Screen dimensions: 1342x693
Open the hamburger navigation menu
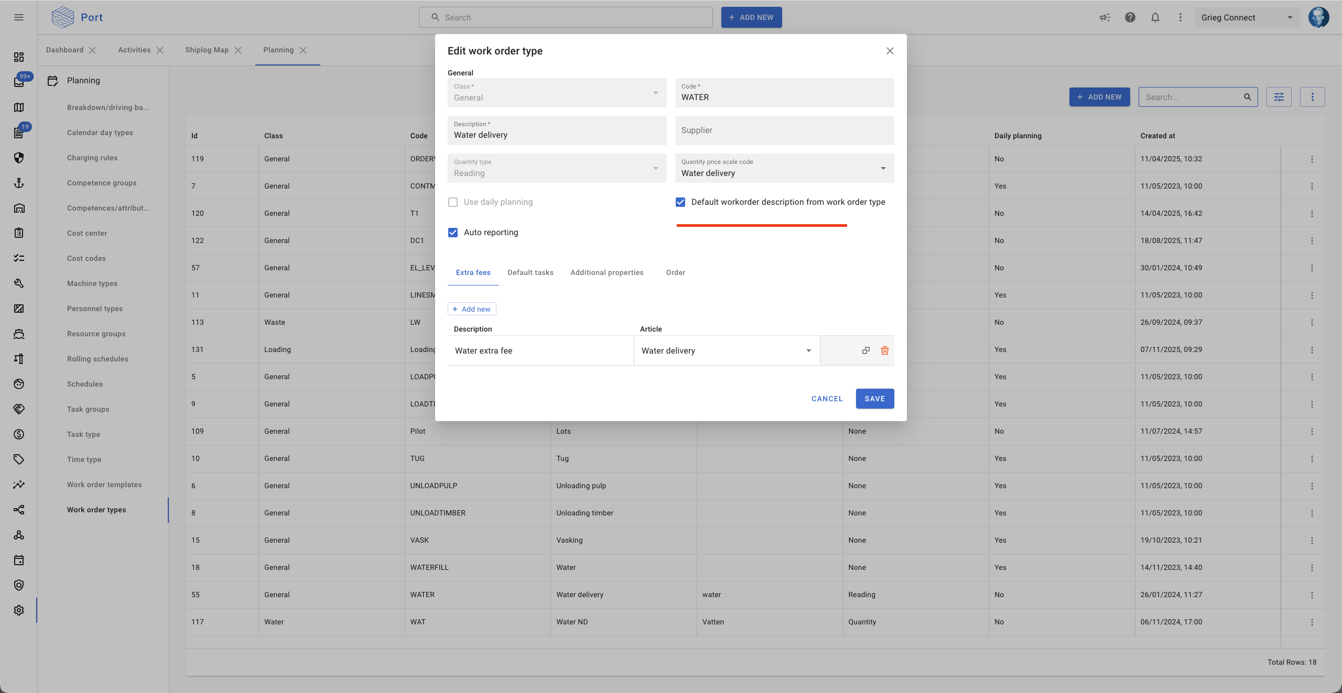click(19, 17)
